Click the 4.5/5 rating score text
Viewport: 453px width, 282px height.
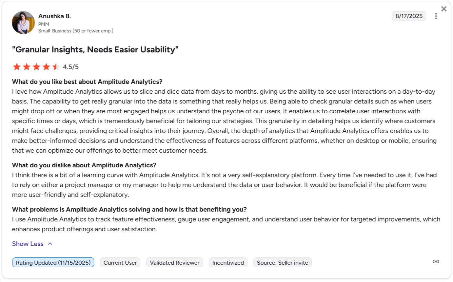tap(71, 67)
